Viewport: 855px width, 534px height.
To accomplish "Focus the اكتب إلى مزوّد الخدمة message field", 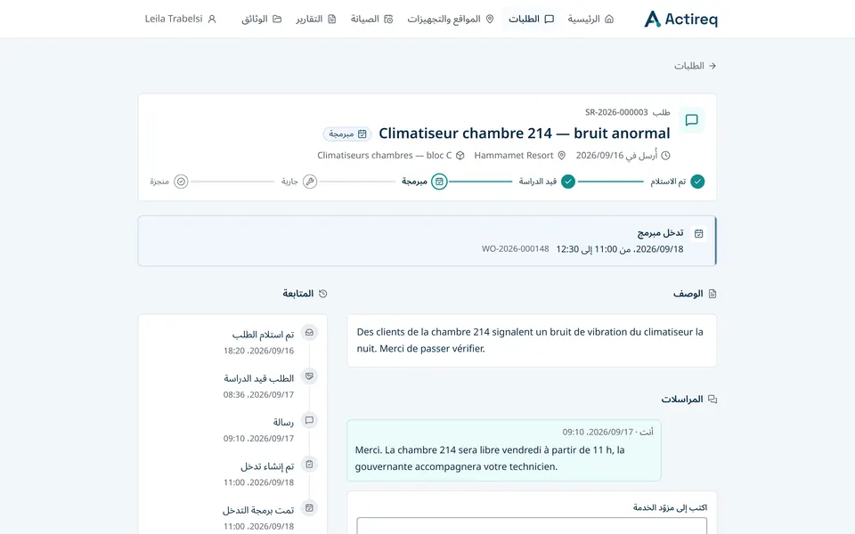I will click(x=532, y=526).
